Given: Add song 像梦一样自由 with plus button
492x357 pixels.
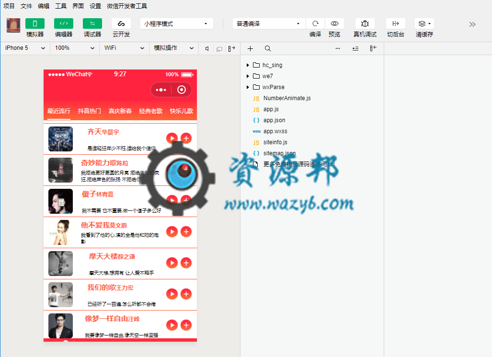Looking at the screenshot, I should pos(186,325).
